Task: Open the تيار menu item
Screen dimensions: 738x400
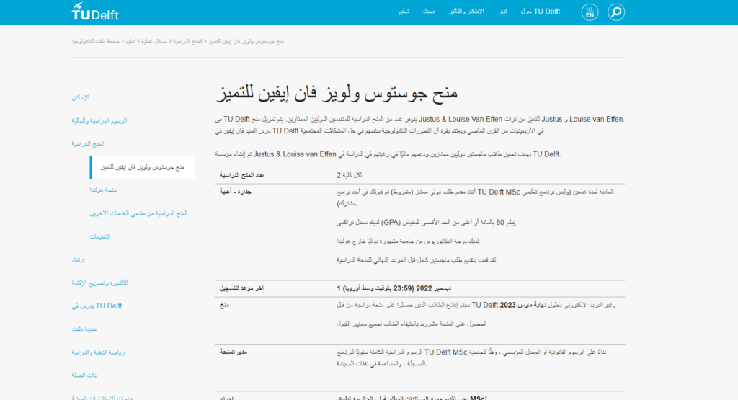Action: pos(504,12)
